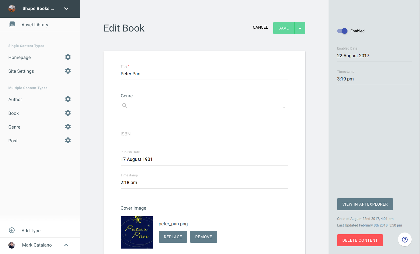Viewport: 420px width, 254px height.
Task: Toggle the Enabled switch off
Action: [x=342, y=31]
